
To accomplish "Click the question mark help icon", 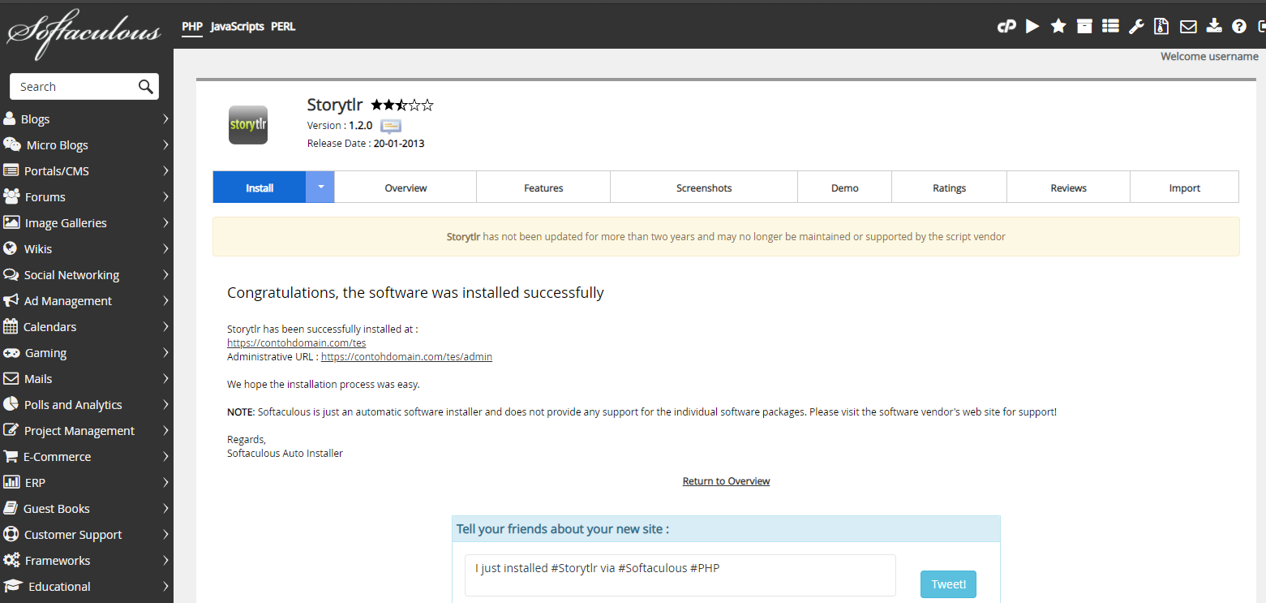I will click(x=1239, y=27).
